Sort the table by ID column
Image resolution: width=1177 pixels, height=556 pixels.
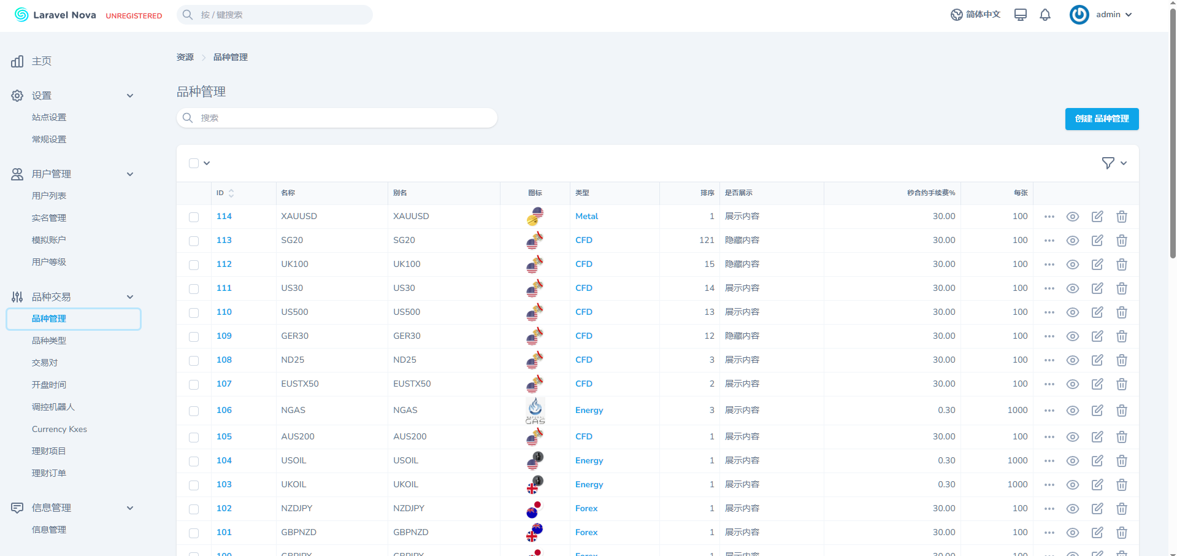(225, 193)
